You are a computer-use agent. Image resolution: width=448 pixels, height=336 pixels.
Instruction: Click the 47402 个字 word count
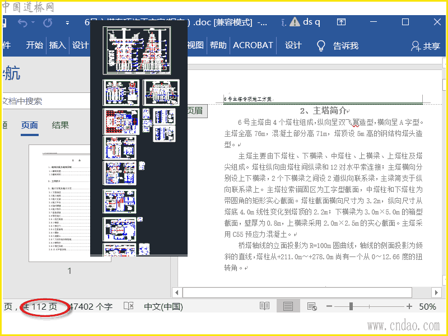91,307
